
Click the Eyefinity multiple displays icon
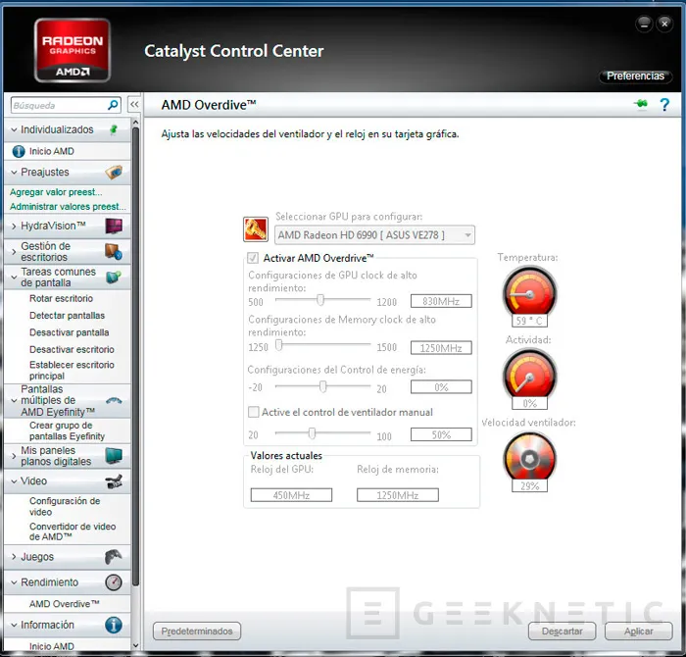click(114, 400)
